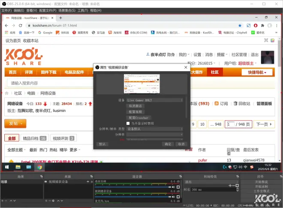The height and width of the screenshot is (208, 283).
Task: Click the new tab plus in captured browser
Action: tap(60, 18)
